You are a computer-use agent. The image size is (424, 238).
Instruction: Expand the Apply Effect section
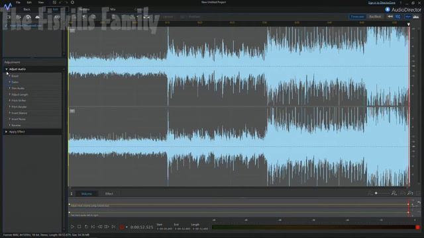click(6, 132)
